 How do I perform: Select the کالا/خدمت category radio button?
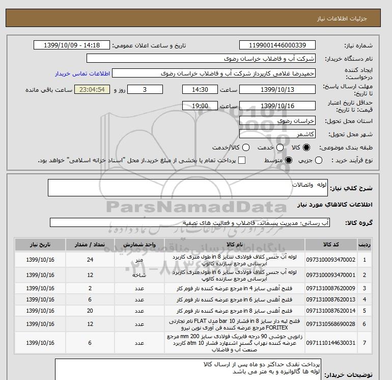246,147
